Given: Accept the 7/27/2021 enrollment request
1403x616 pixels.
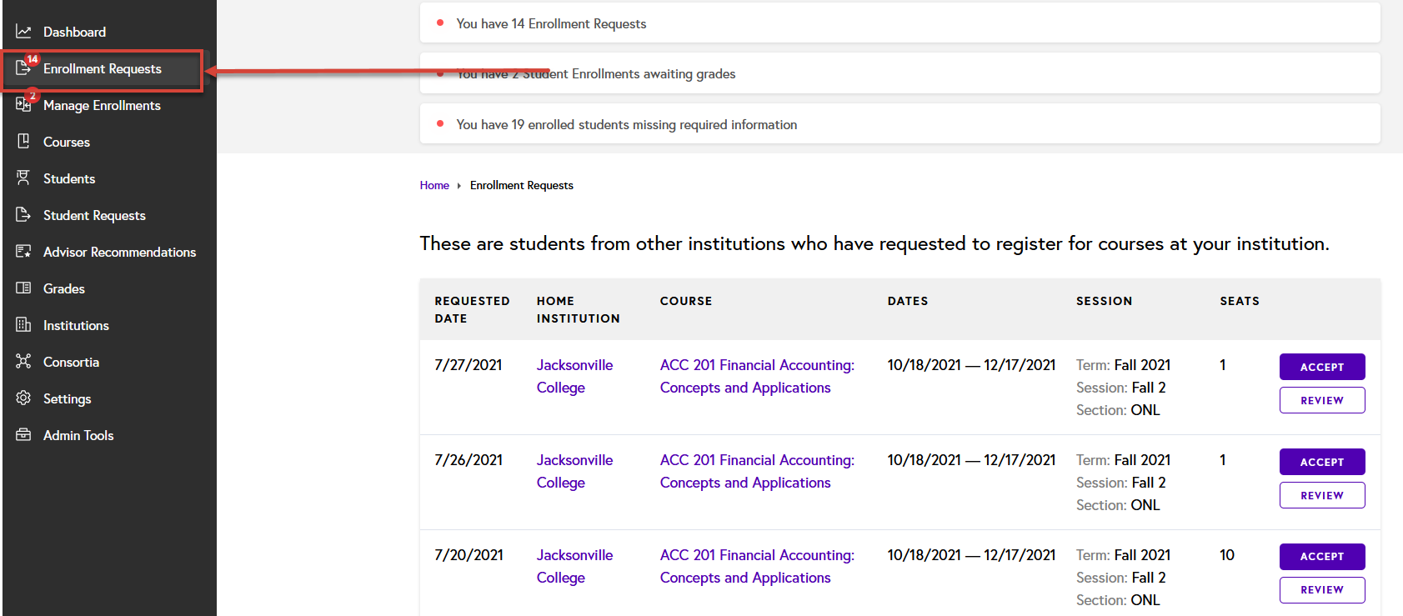Looking at the screenshot, I should tap(1322, 367).
